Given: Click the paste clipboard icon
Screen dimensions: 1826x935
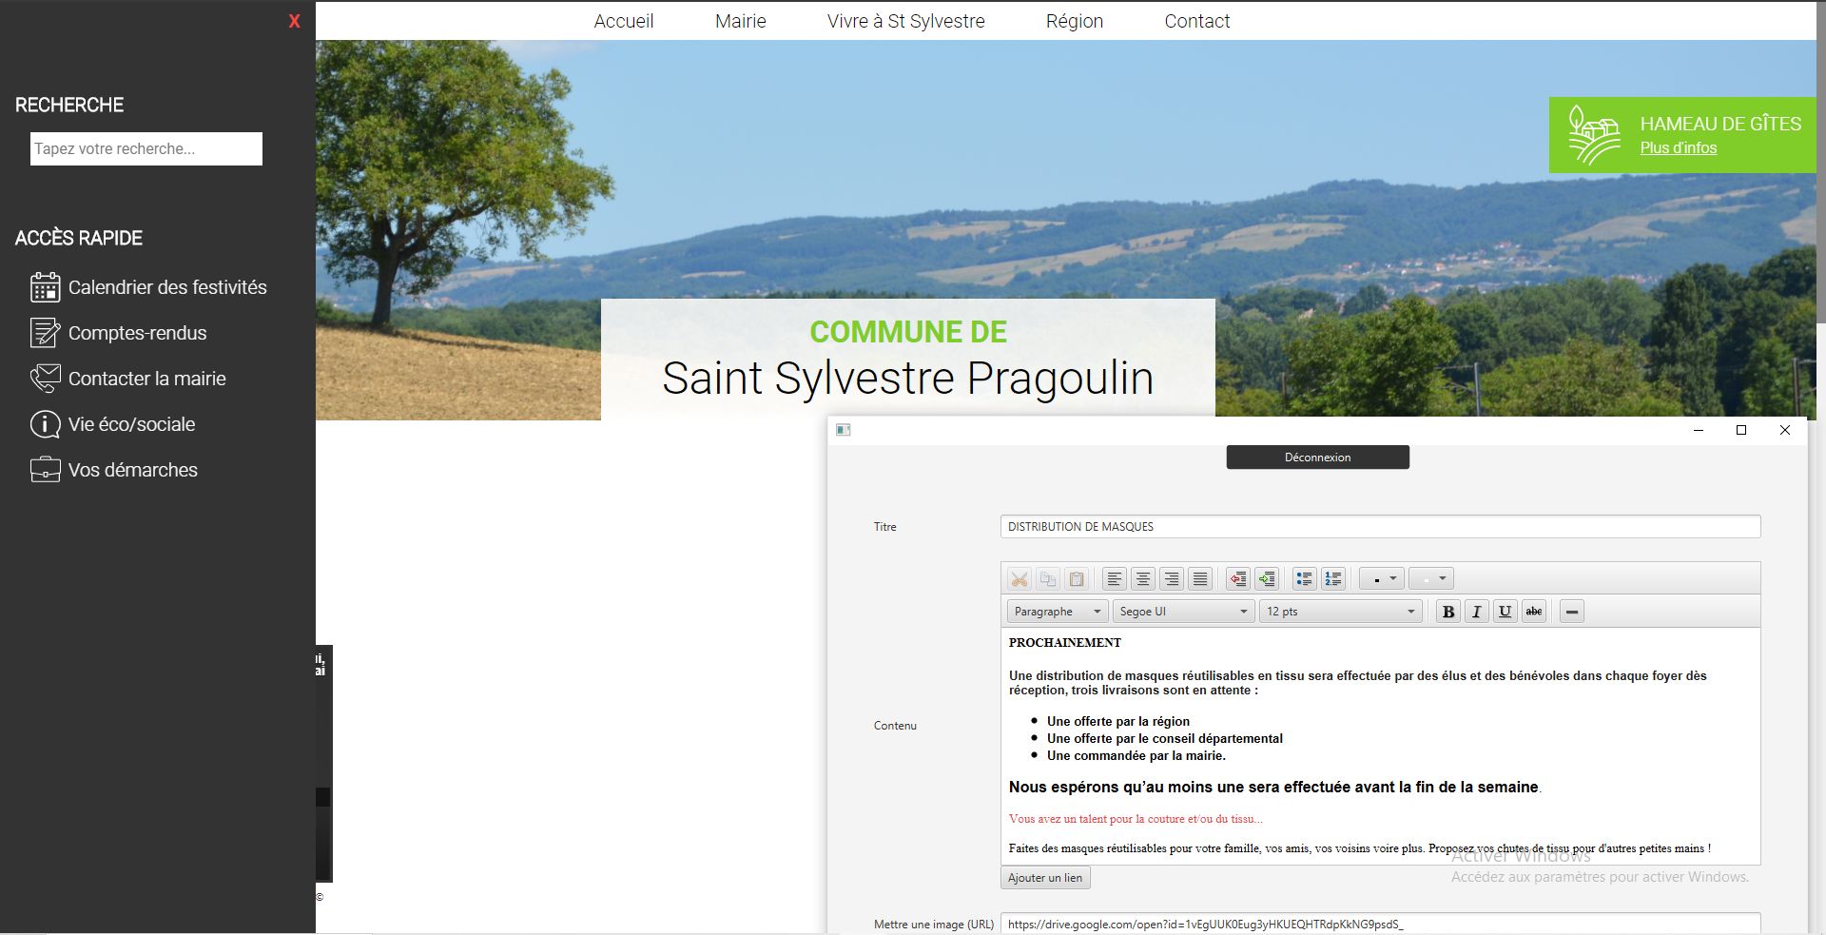Looking at the screenshot, I should tap(1077, 578).
